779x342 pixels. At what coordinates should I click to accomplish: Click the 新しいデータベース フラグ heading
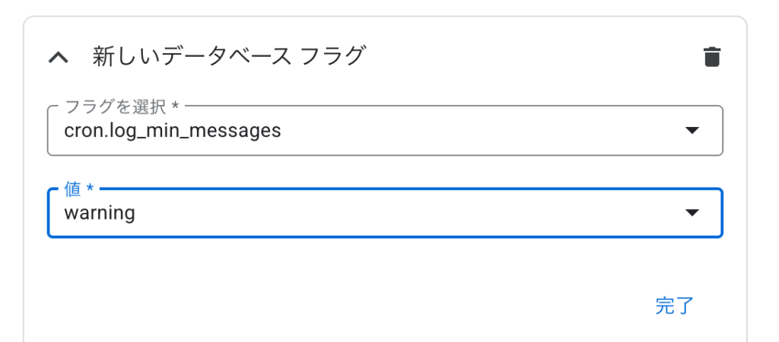pos(228,57)
